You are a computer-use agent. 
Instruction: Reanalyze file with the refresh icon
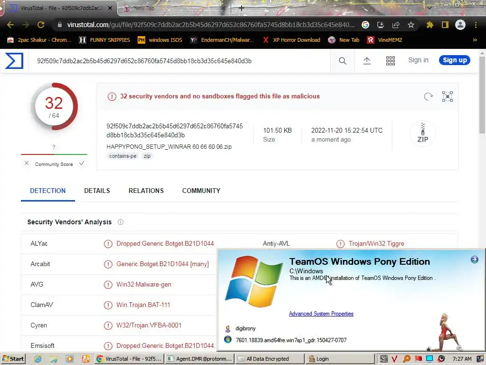(429, 96)
